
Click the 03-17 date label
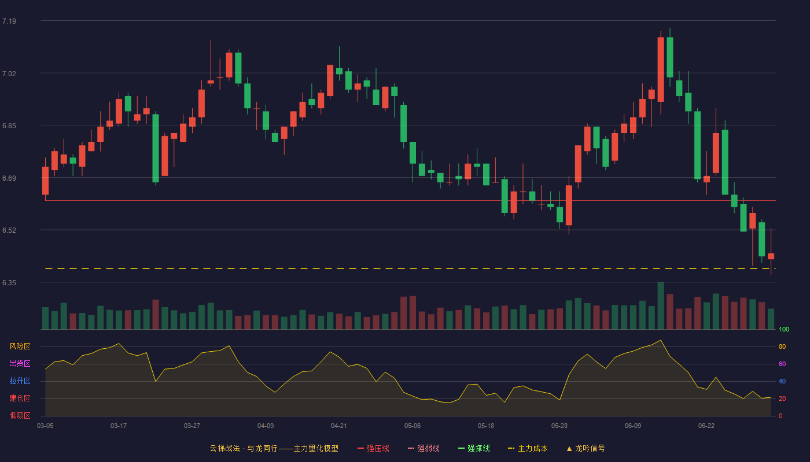pos(119,426)
